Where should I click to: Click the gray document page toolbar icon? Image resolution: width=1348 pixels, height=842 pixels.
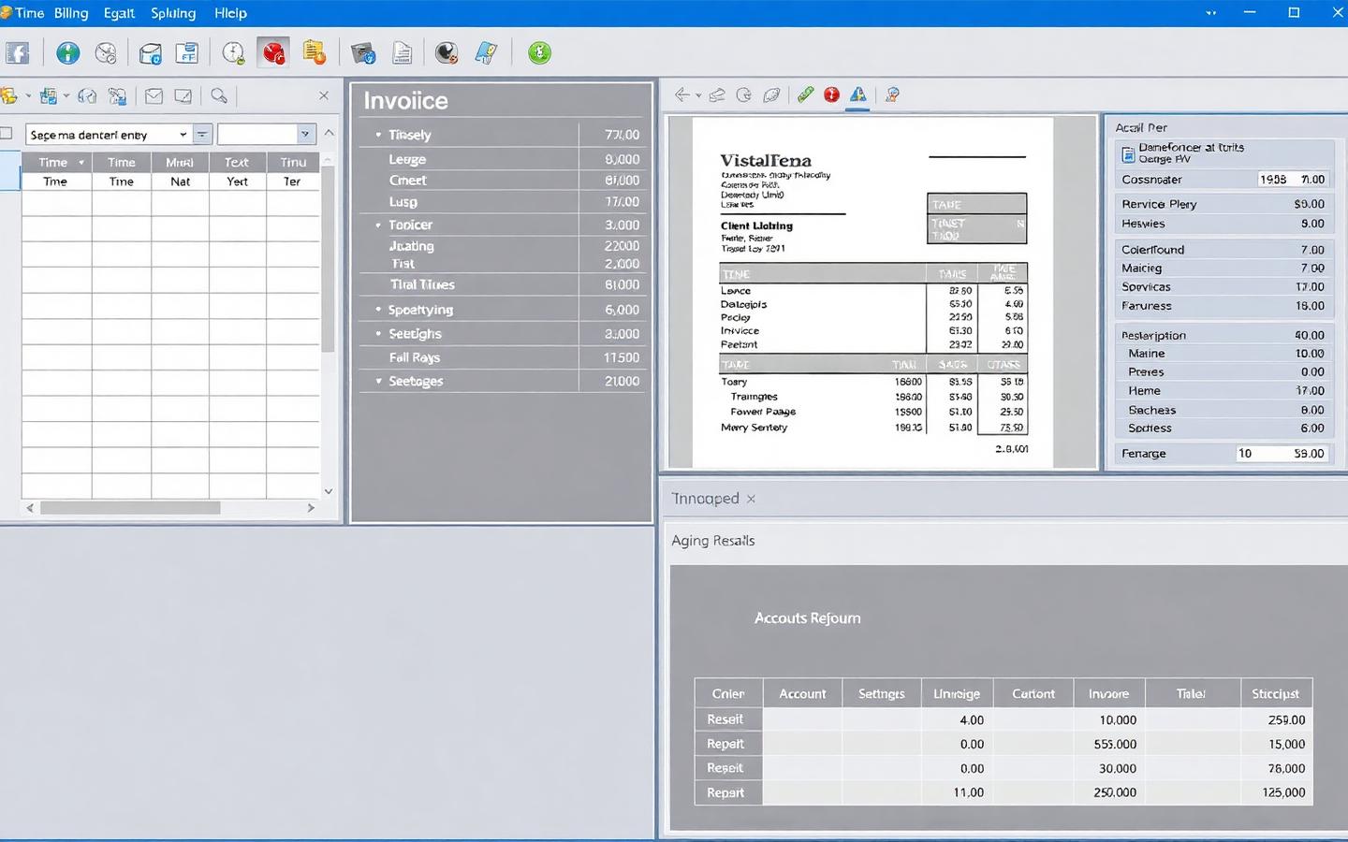403,53
